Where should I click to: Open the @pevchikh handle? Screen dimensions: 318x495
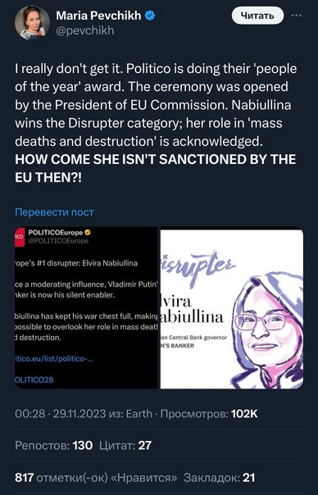[85, 30]
